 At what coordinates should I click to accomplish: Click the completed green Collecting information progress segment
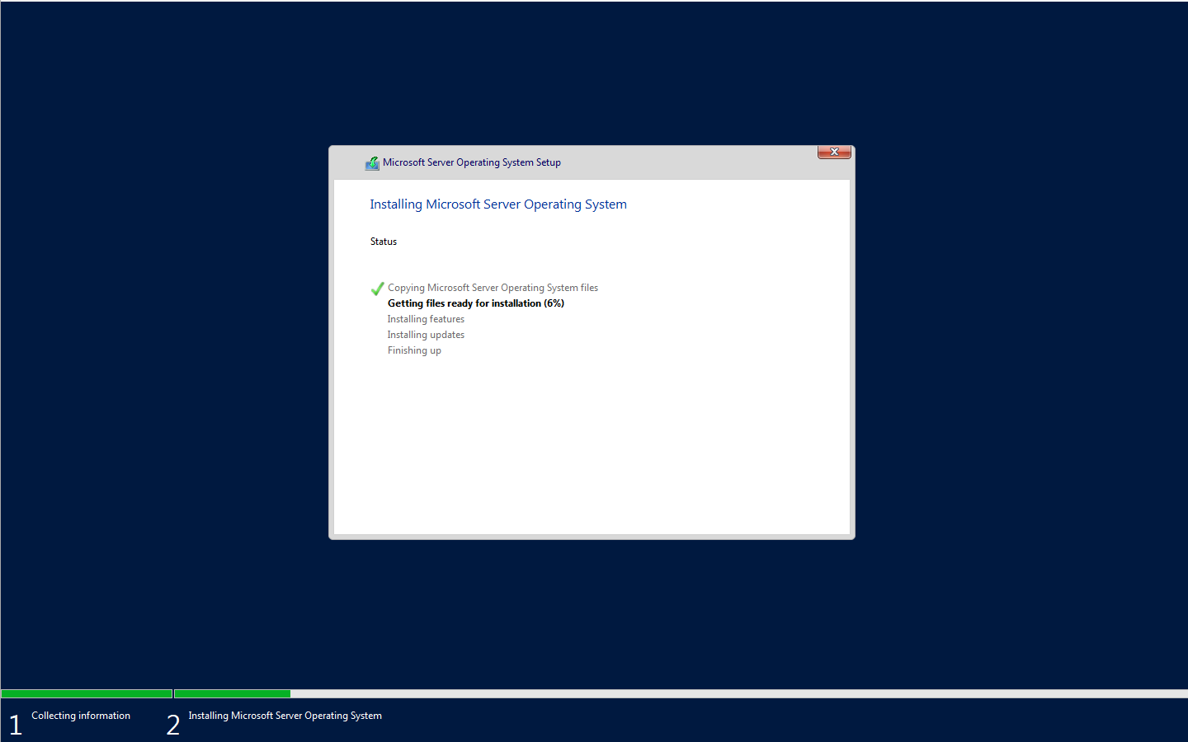[87, 693]
